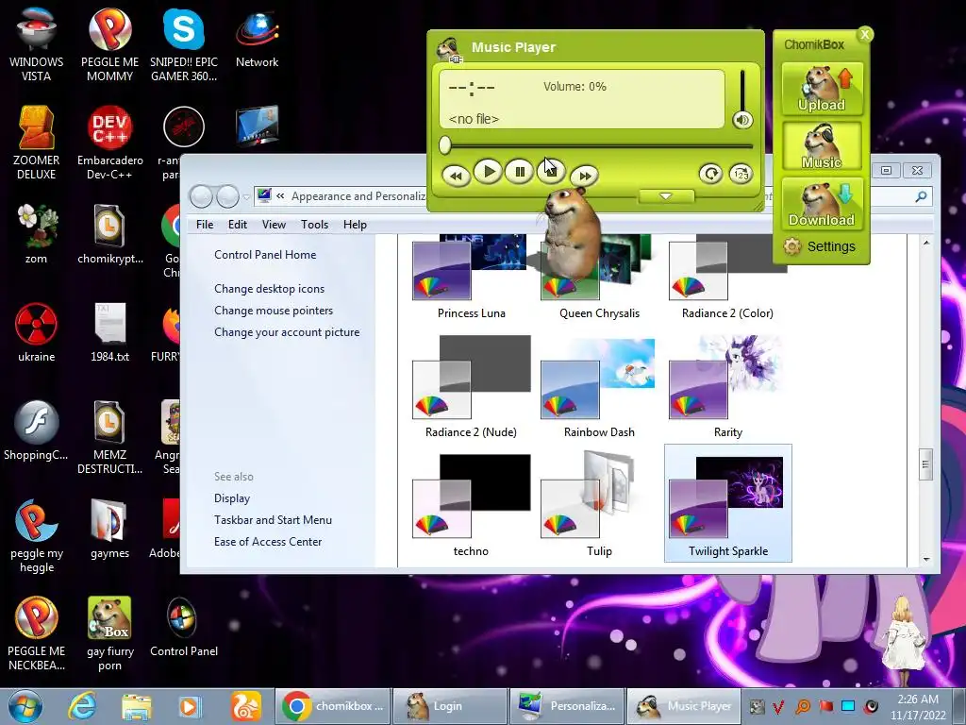Open the File menu
Image resolution: width=966 pixels, height=725 pixels.
(x=205, y=225)
